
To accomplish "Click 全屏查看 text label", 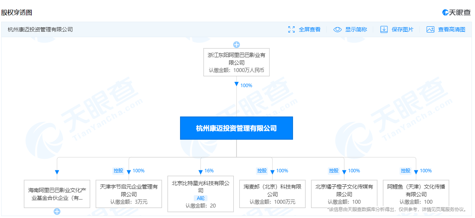I will [310, 29].
